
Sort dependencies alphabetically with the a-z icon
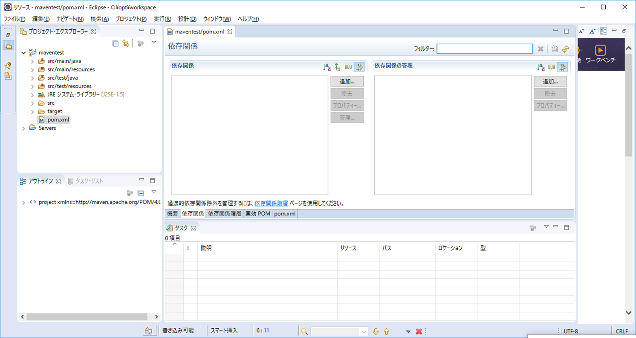[327, 67]
